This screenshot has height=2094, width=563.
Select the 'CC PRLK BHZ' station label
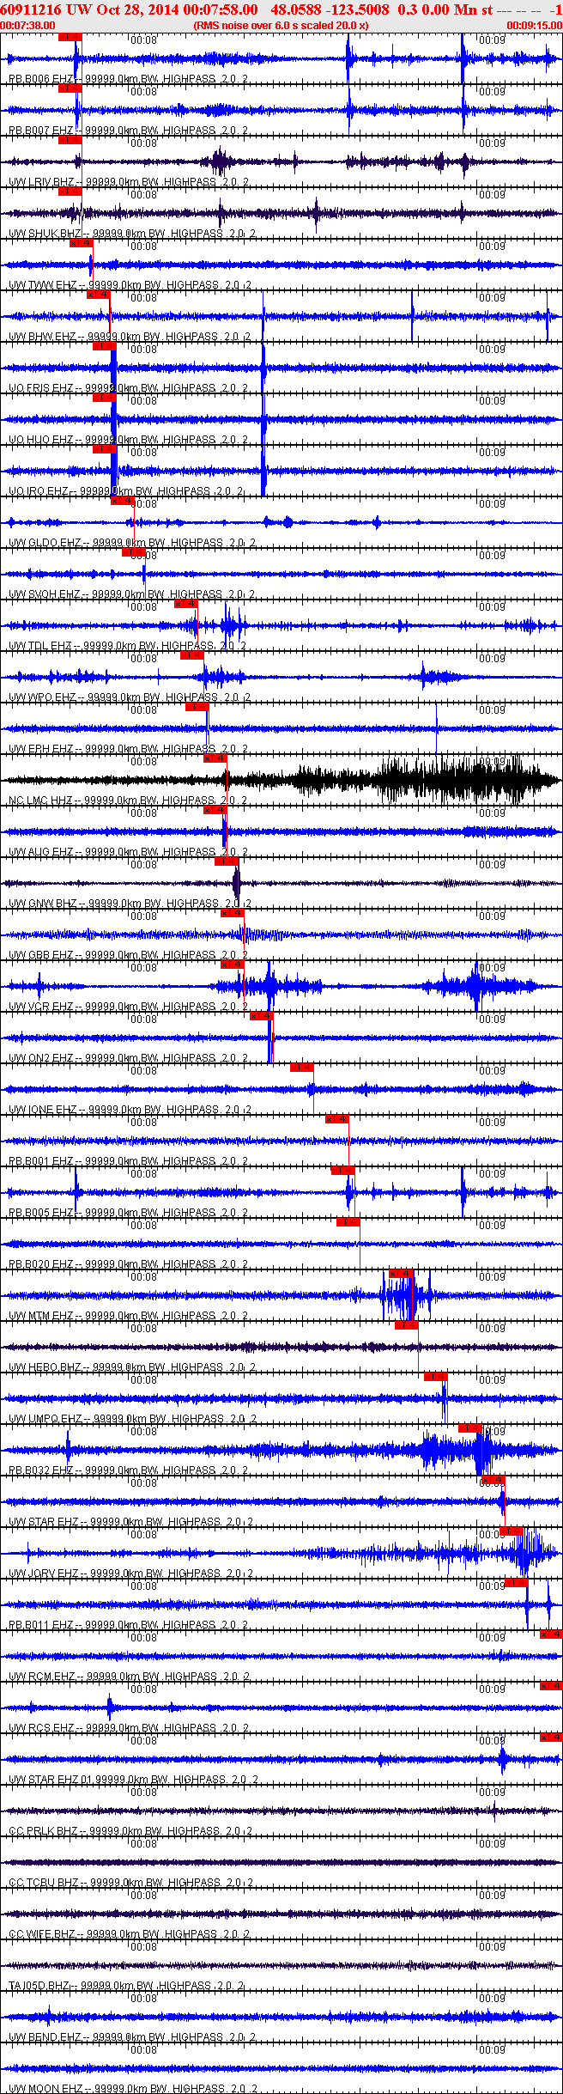click(43, 1831)
